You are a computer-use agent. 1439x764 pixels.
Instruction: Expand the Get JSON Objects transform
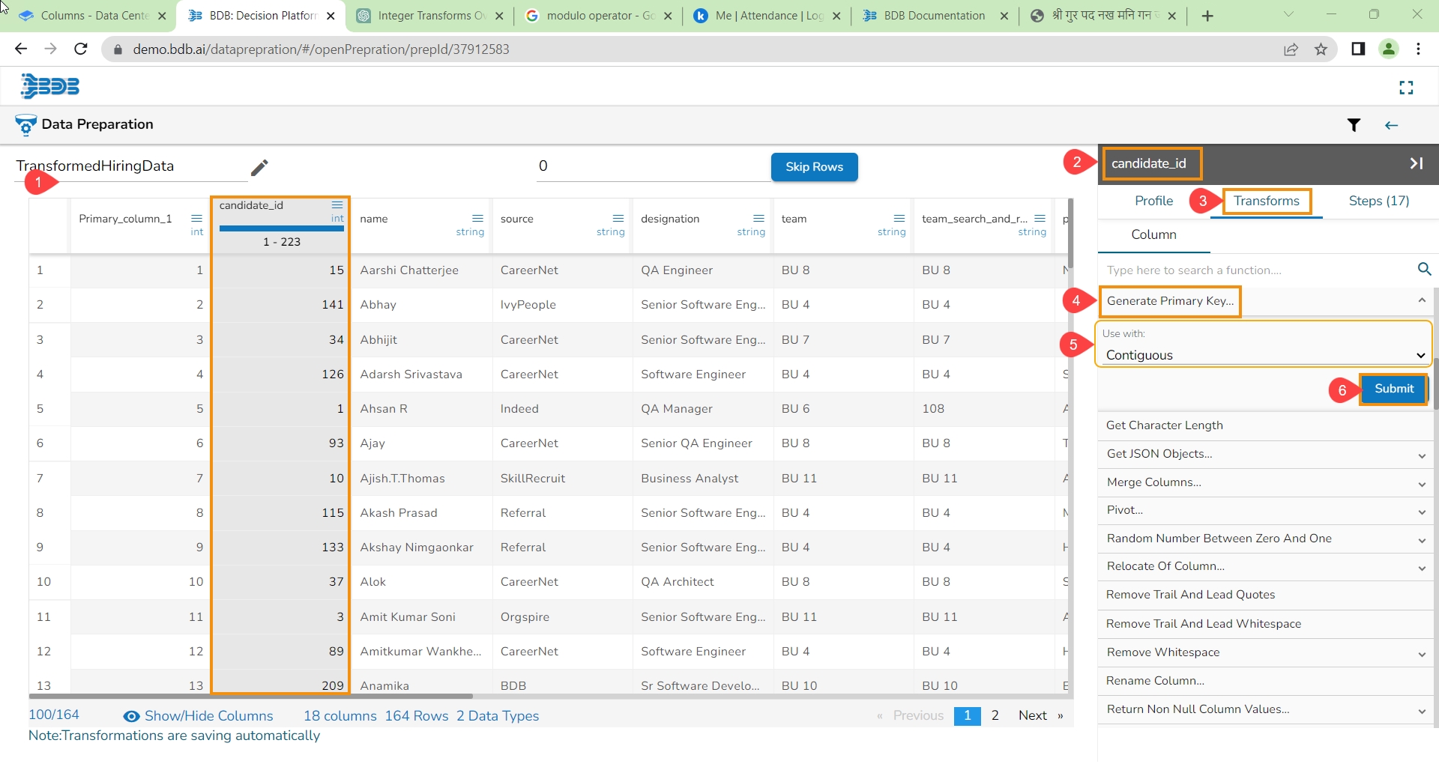coord(1421,455)
